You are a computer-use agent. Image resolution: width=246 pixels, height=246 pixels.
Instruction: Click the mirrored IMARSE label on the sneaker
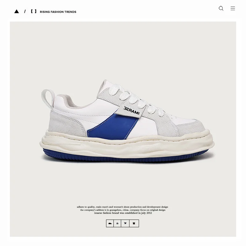point(132,110)
